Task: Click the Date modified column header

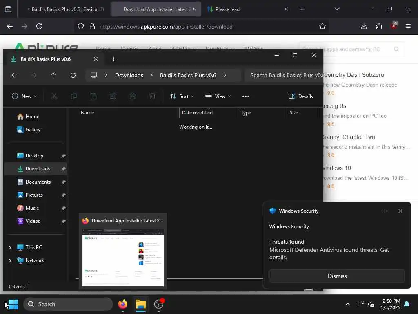Action: click(x=209, y=113)
